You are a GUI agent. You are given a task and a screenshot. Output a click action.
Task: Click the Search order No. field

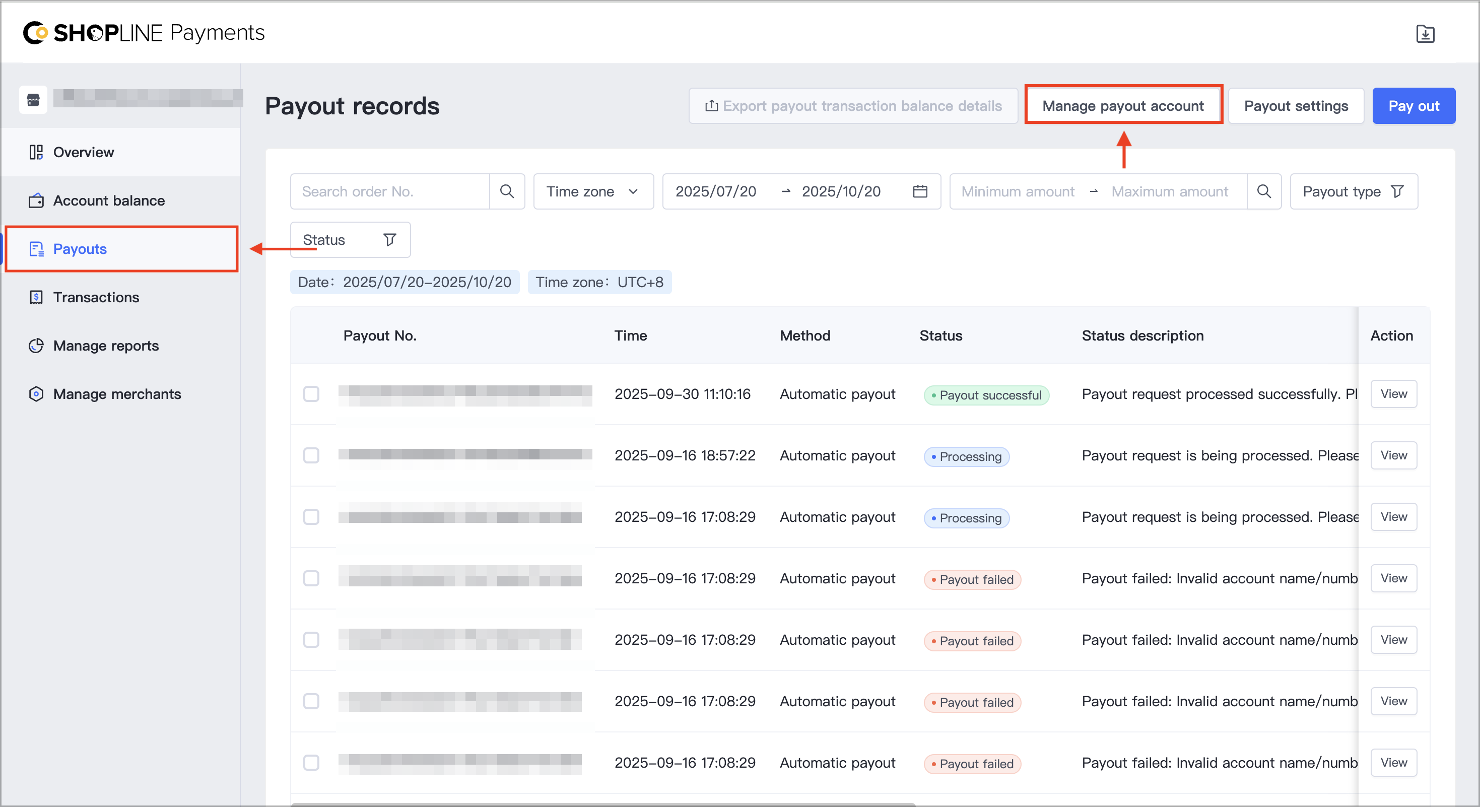[x=390, y=191]
